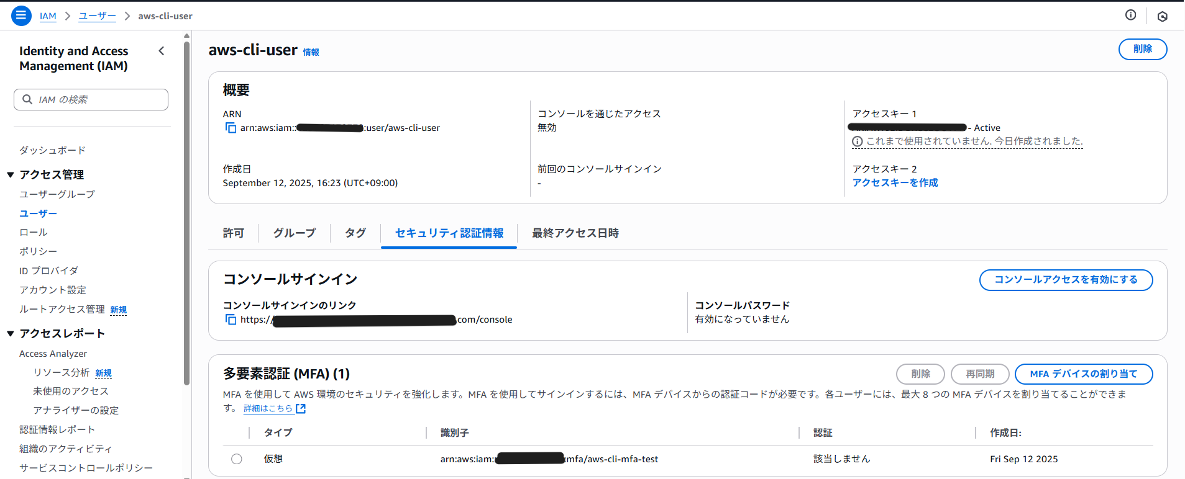The width and height of the screenshot is (1185, 479).
Task: Open サービスコントロールポリシー in the sidebar
Action: tap(86, 468)
